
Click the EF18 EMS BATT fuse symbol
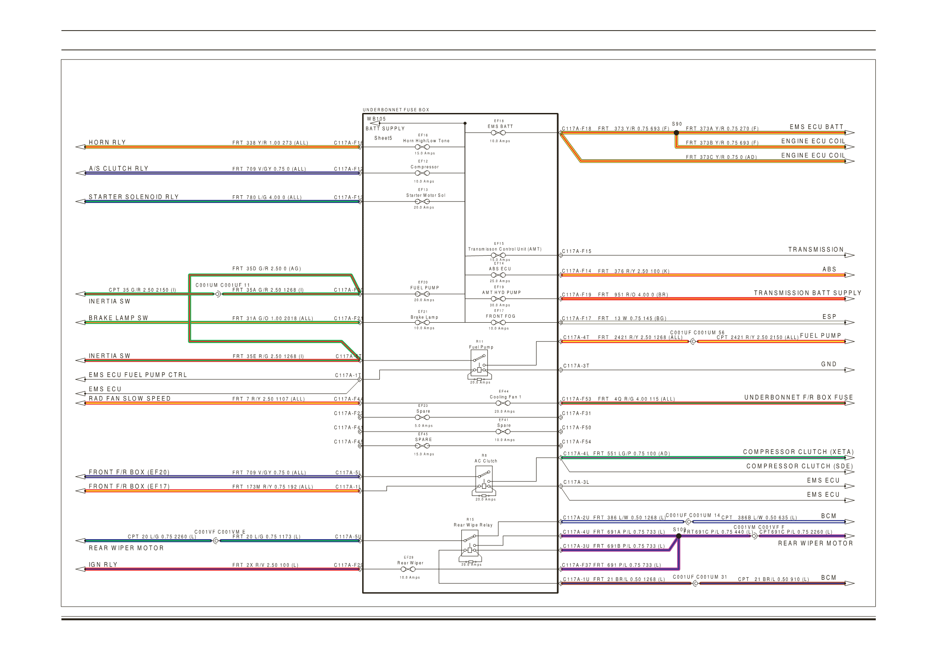(498, 133)
